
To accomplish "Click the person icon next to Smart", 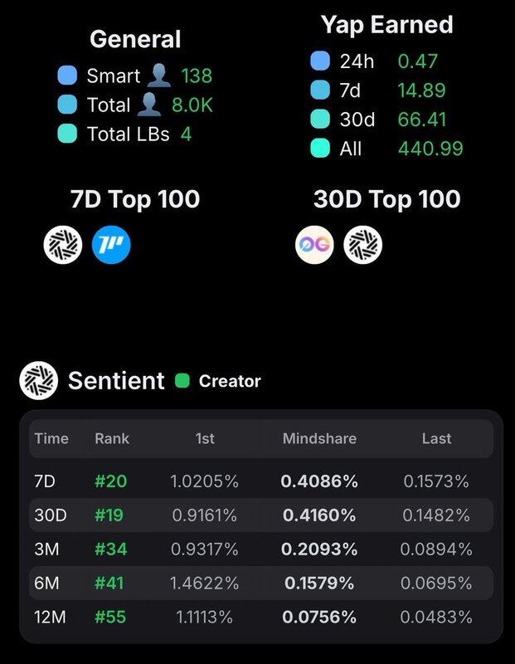I will 158,76.
